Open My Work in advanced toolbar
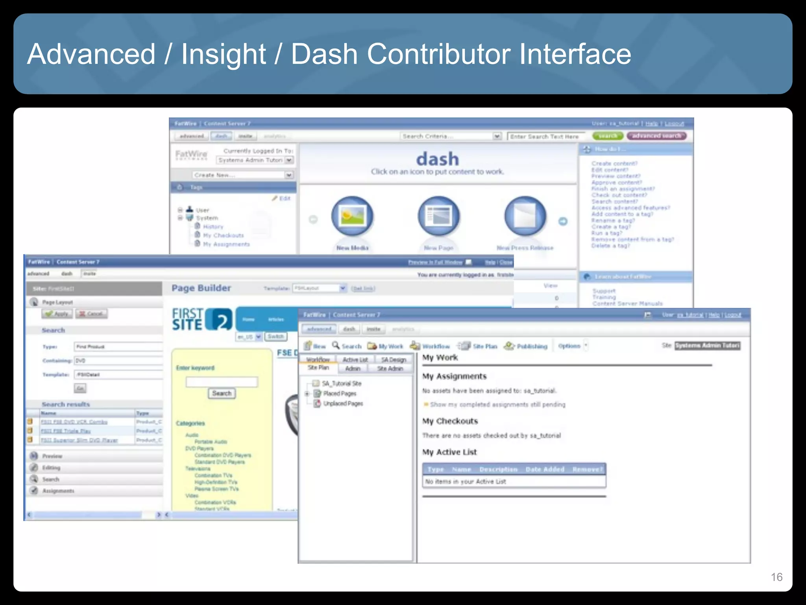806x605 pixels. (x=385, y=346)
